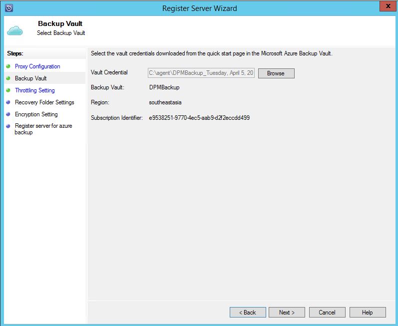The image size is (398, 326).
Task: Select Register server for azure backup step
Action: click(x=43, y=129)
